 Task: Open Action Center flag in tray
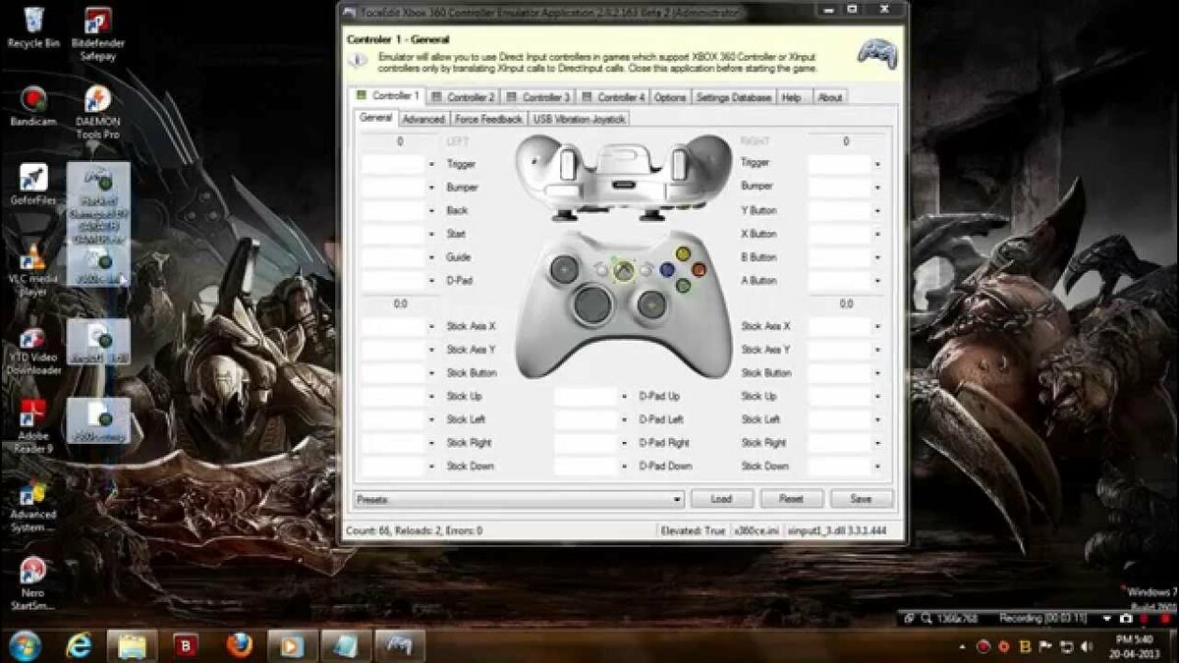1045,647
